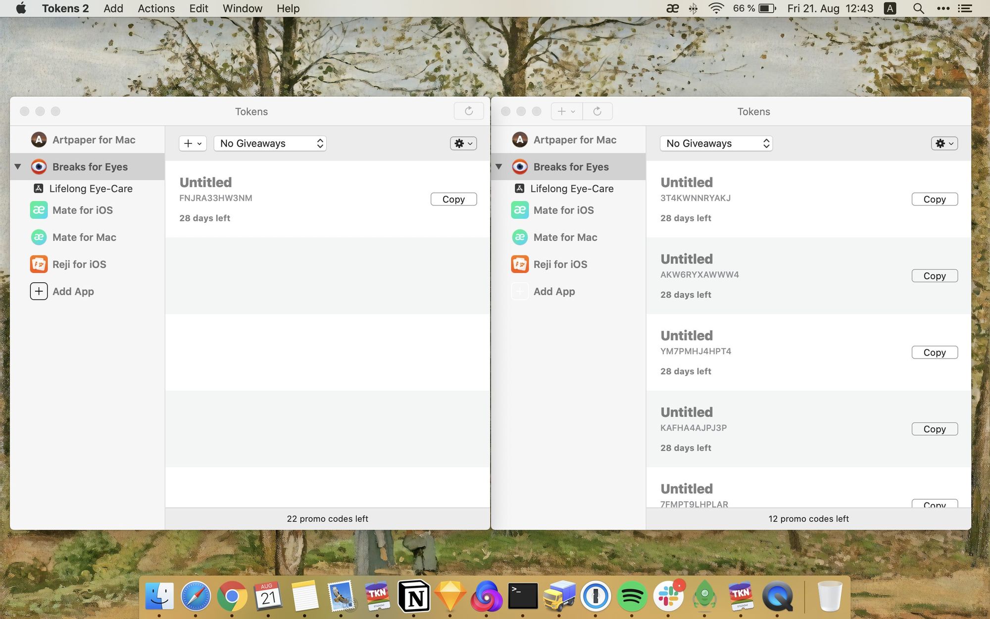Select Lifelong Eye-Care in left window
The image size is (990, 619).
point(87,189)
